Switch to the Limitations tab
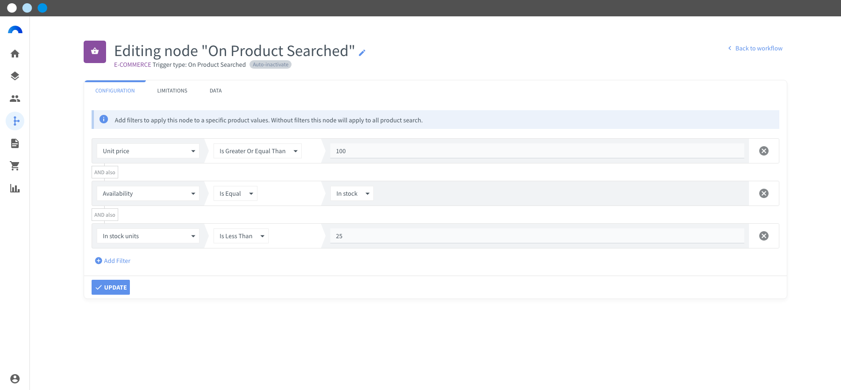Image resolution: width=841 pixels, height=390 pixels. pyautogui.click(x=172, y=91)
